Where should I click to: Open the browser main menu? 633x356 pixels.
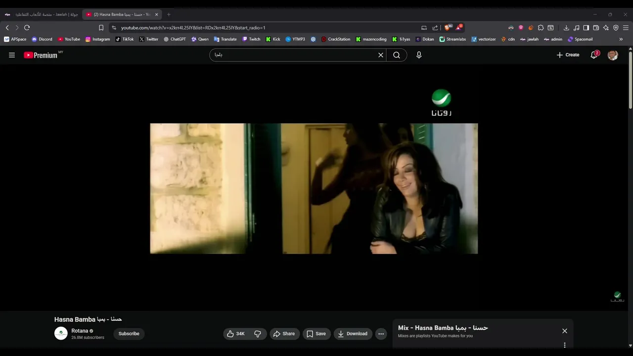tap(626, 28)
